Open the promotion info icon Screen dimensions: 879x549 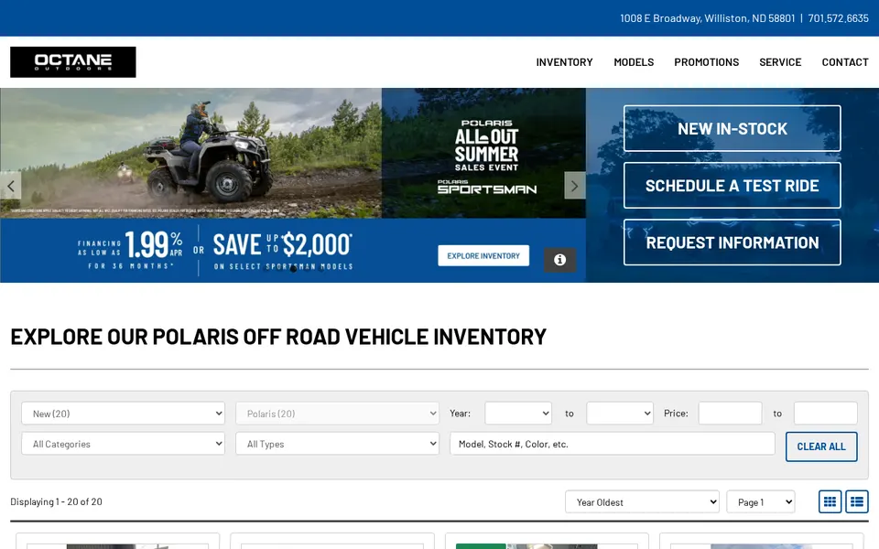[x=559, y=260]
